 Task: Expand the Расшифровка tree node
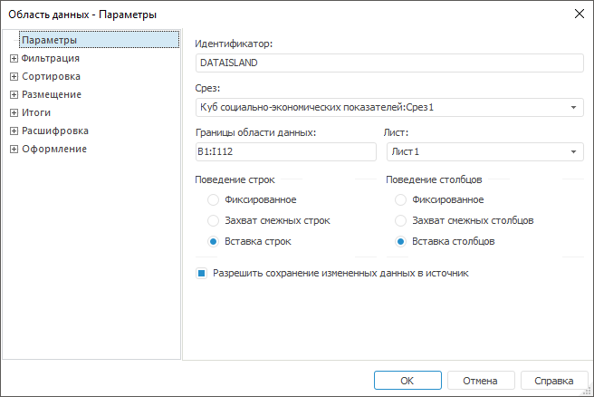coord(14,131)
